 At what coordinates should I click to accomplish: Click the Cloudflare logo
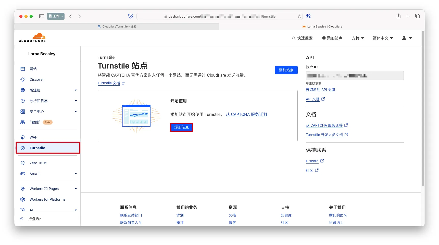32,38
